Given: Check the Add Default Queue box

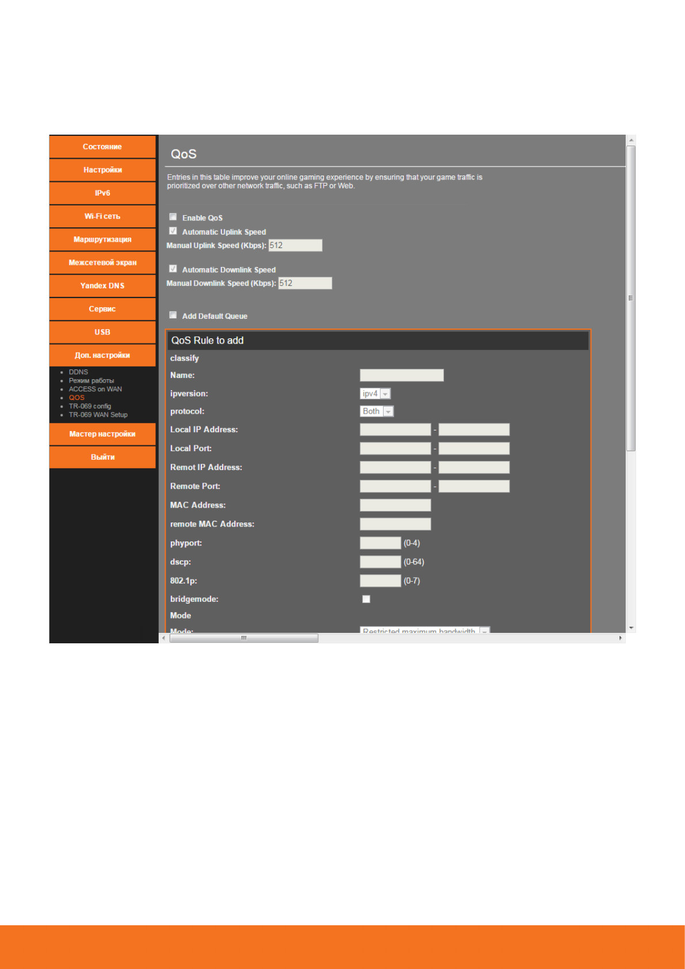Looking at the screenshot, I should coord(173,315).
